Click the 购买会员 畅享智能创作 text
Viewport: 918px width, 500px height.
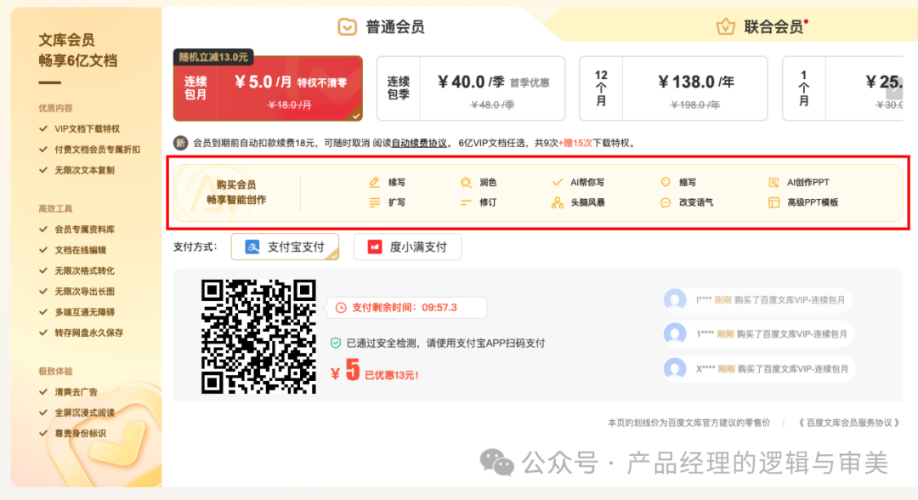coord(236,192)
